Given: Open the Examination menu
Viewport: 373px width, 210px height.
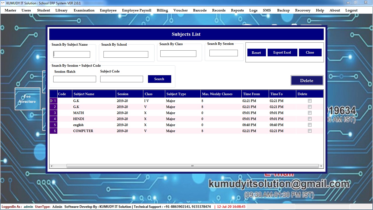Looking at the screenshot, I should coord(84,10).
